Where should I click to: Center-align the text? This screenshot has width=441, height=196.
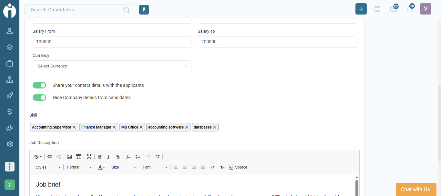point(185,167)
